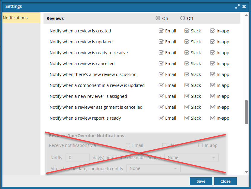Toggle In-app for review report is ready
Screen dimensions: 251x189
click(213, 118)
